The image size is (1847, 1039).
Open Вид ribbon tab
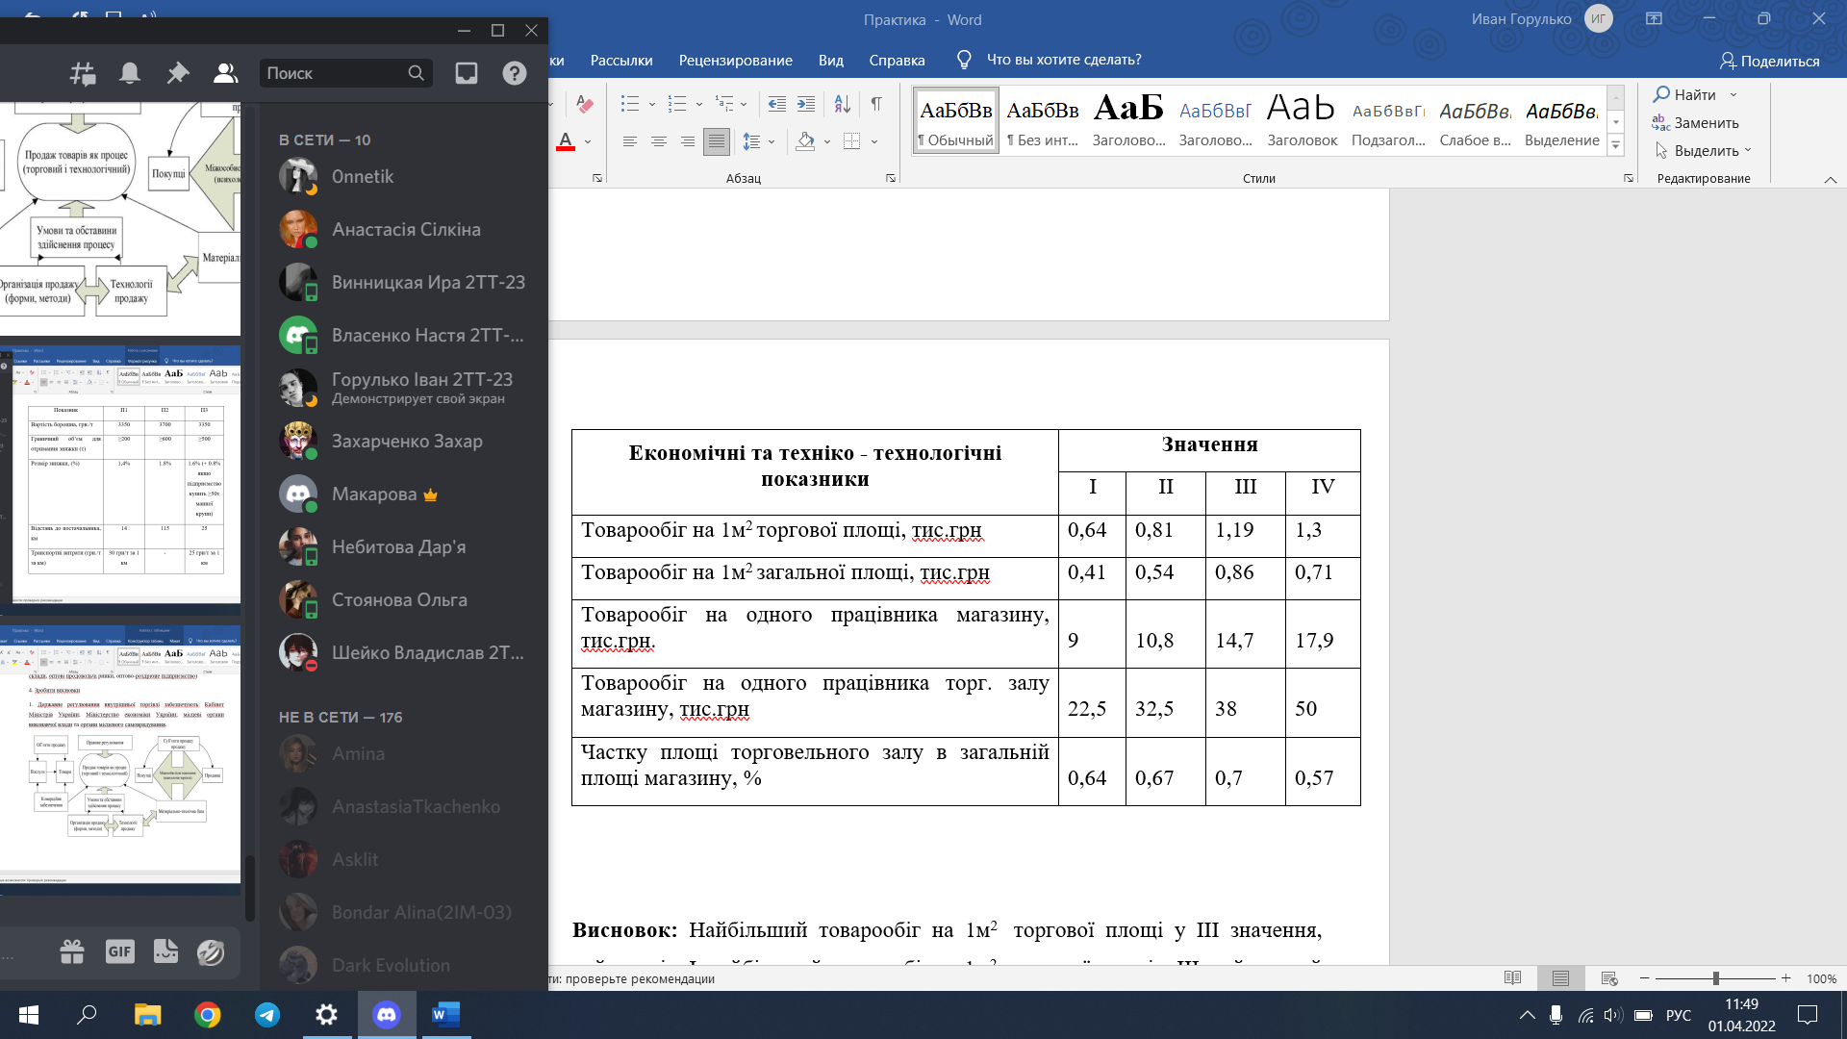pyautogui.click(x=830, y=60)
